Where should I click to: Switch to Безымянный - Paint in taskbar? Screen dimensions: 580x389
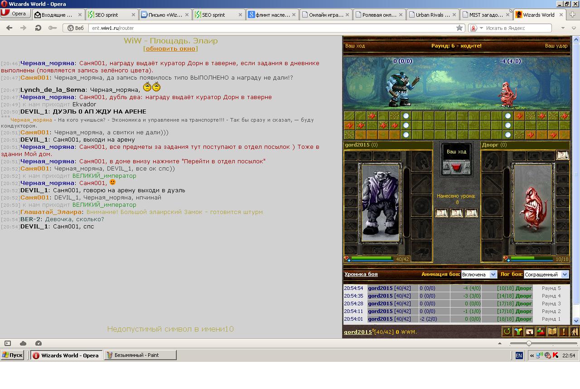pyautogui.click(x=140, y=355)
